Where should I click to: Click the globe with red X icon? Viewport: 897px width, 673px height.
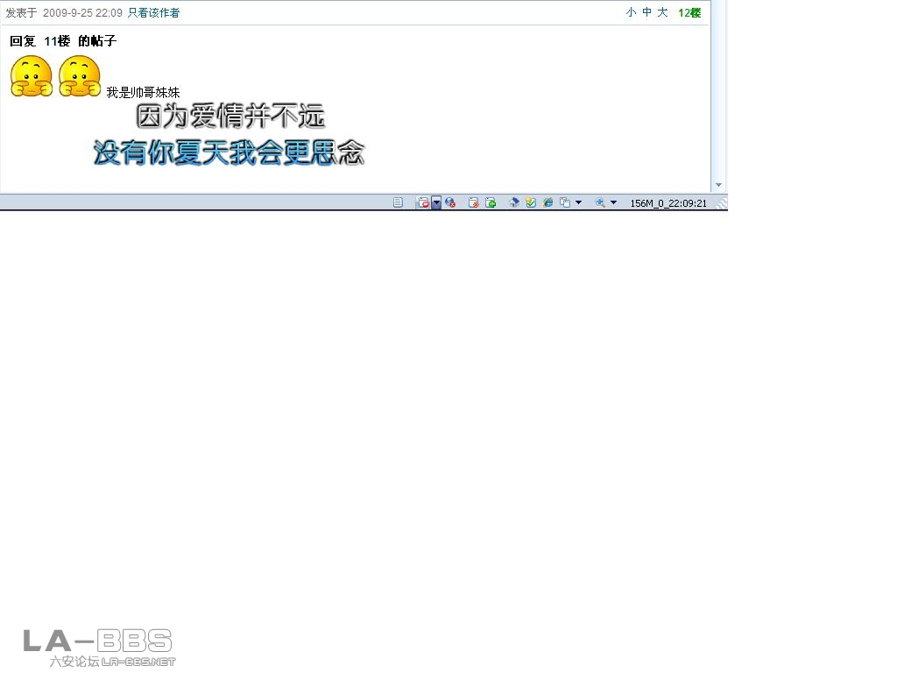tap(450, 202)
